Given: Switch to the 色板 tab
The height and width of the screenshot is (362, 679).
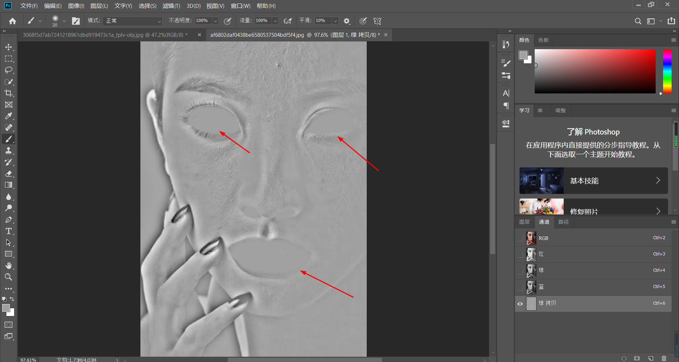Looking at the screenshot, I should click(544, 40).
